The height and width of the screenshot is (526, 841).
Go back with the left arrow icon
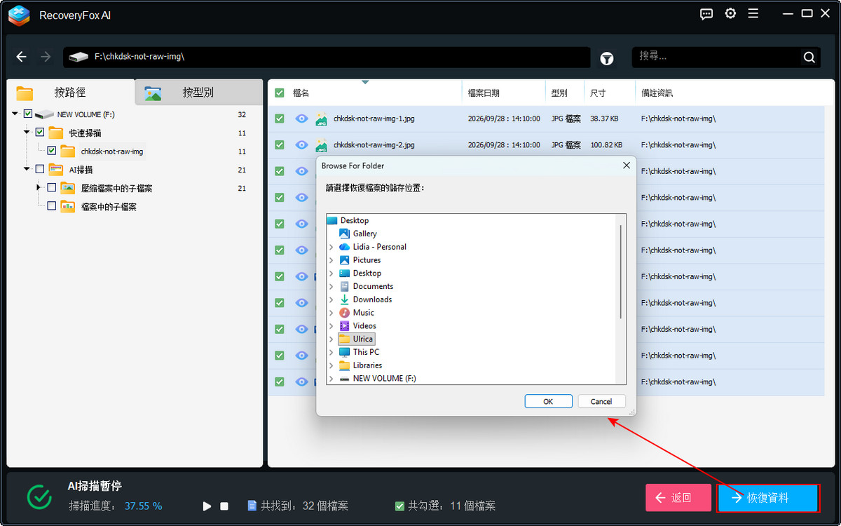[21, 57]
